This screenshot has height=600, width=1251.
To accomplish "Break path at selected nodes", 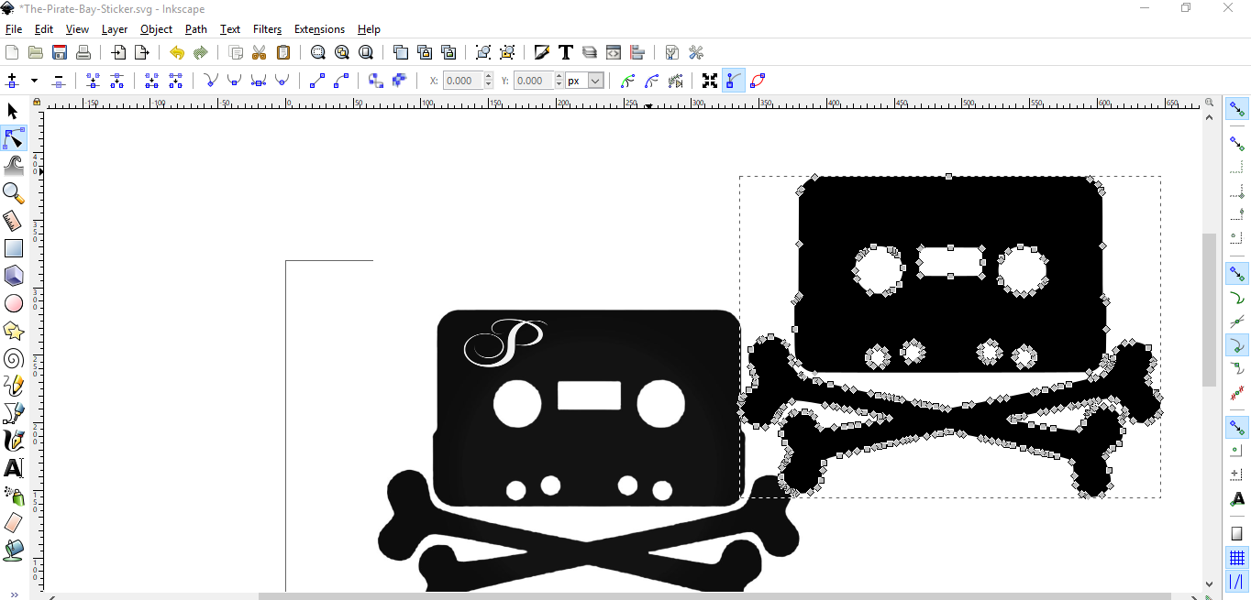I will (x=116, y=81).
